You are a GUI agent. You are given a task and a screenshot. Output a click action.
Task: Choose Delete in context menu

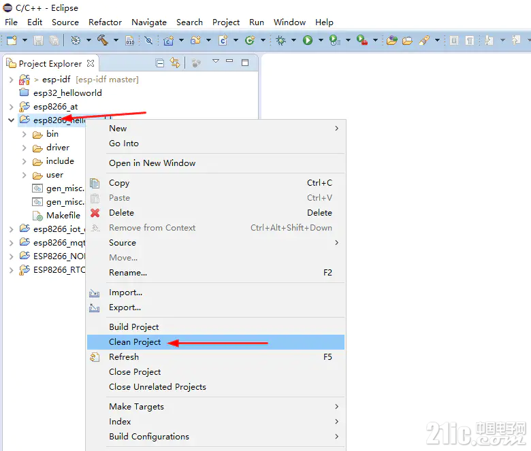[216, 213]
